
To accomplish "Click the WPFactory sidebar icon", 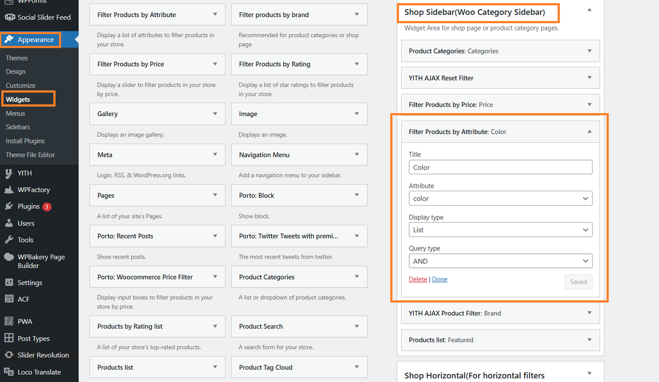I will (x=9, y=190).
